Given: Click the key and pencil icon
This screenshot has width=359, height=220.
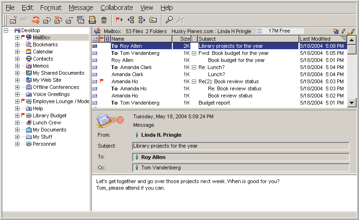Looking at the screenshot, I should (351, 31).
